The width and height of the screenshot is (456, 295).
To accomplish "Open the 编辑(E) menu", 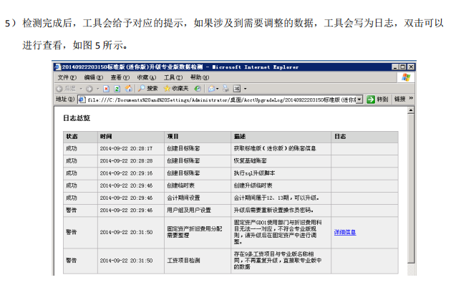I will pyautogui.click(x=94, y=77).
